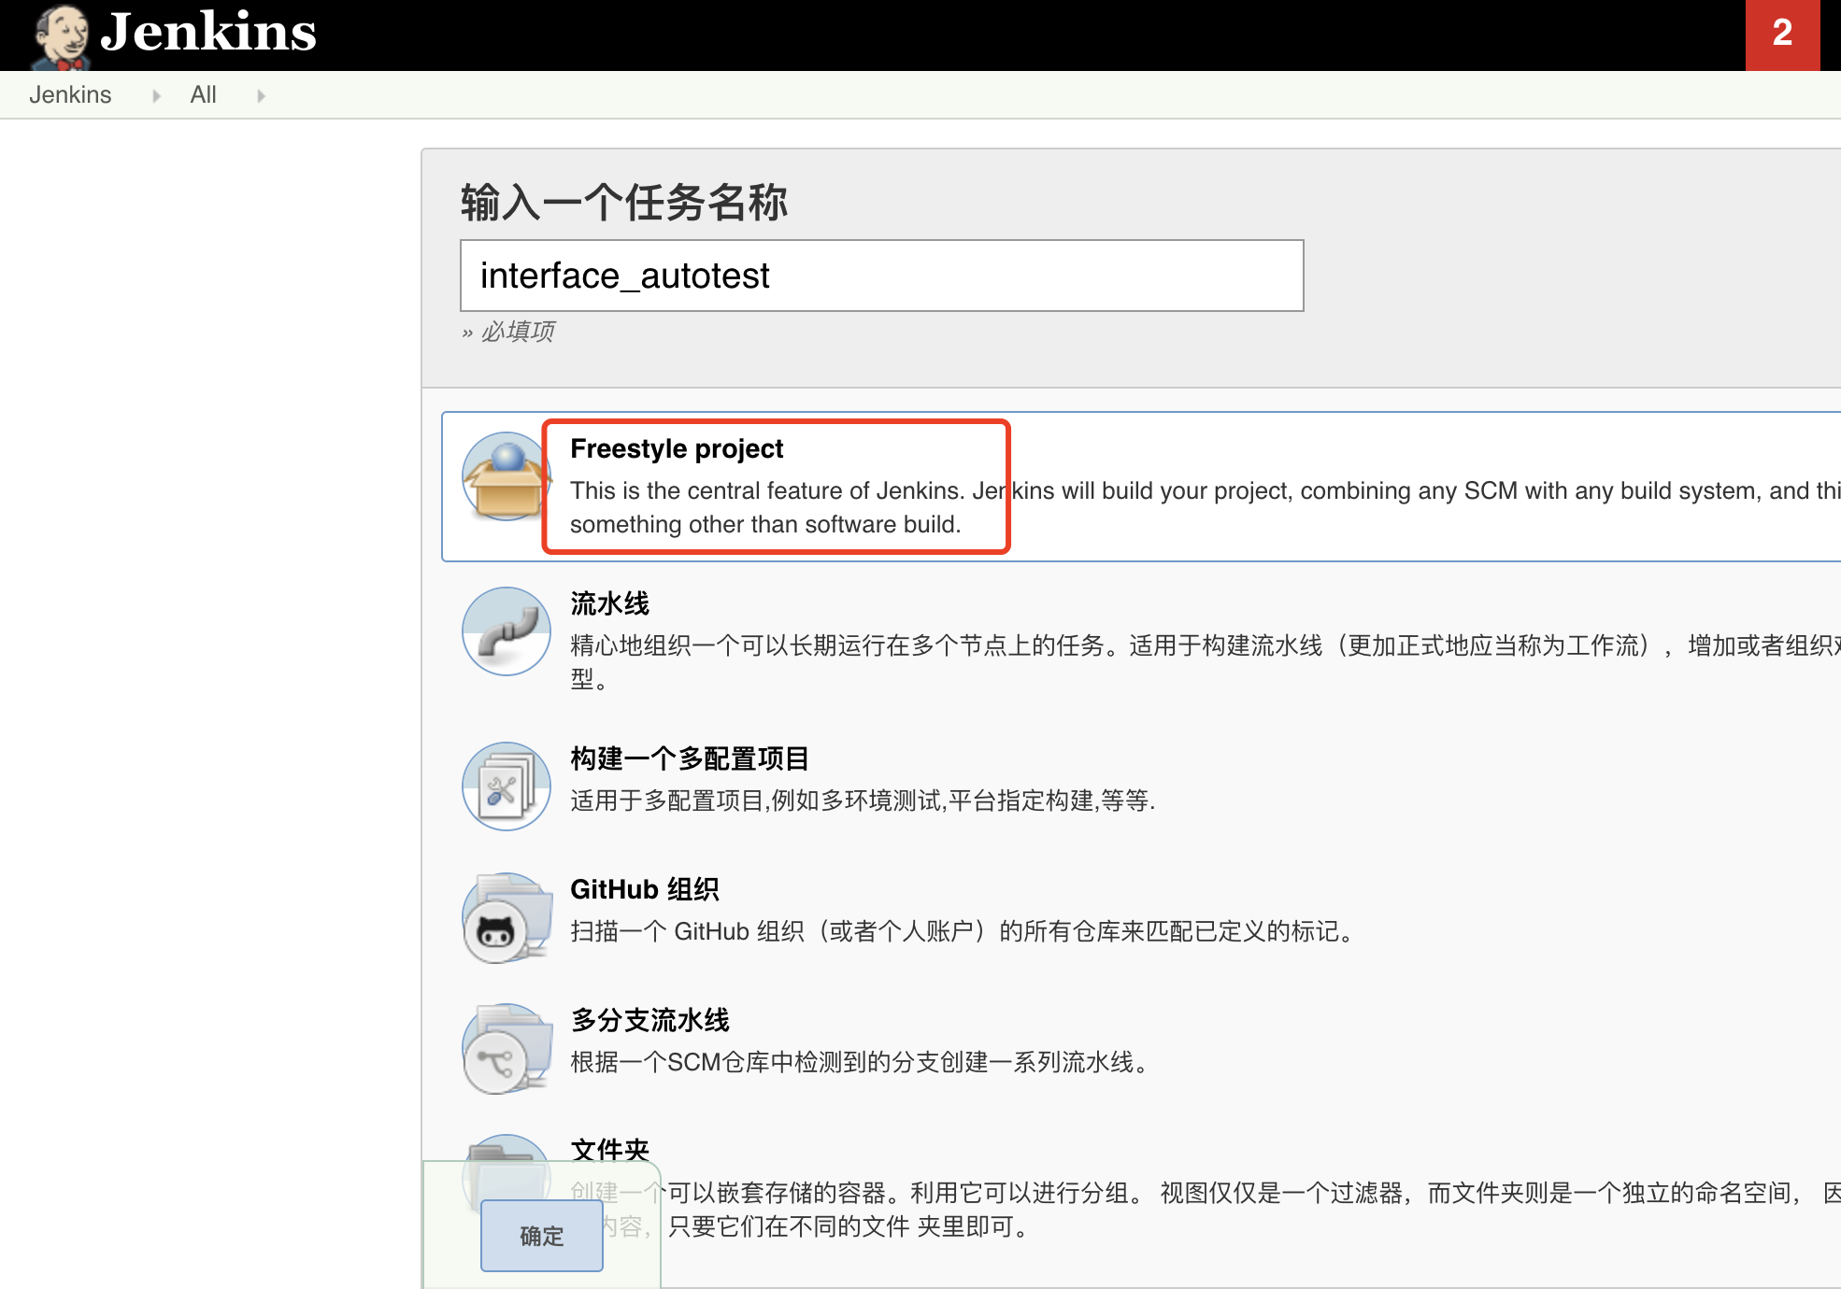Open the All breadcrumb link
This screenshot has width=1841, height=1289.
(203, 94)
